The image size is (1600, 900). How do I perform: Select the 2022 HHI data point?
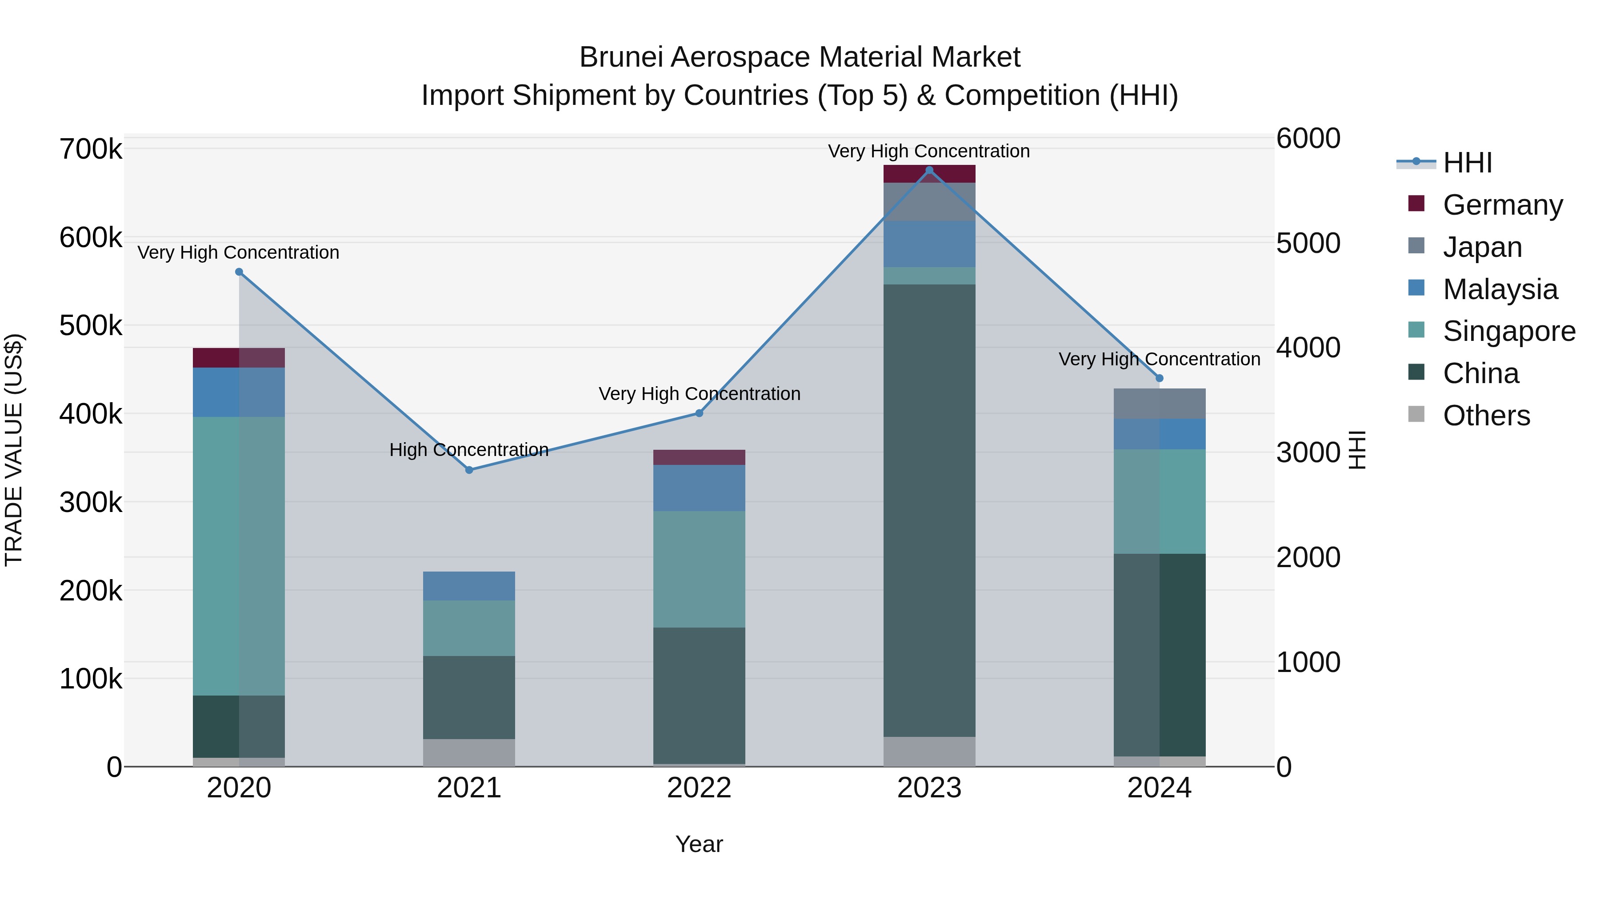coord(700,413)
